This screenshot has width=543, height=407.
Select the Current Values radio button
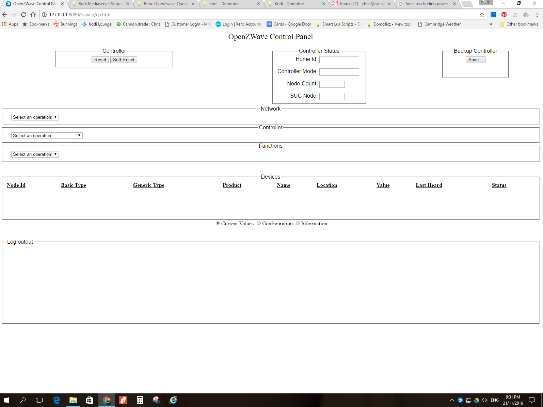[x=218, y=223]
